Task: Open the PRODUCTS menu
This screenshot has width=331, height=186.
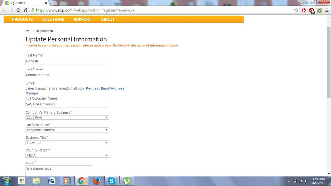Action: [23, 19]
